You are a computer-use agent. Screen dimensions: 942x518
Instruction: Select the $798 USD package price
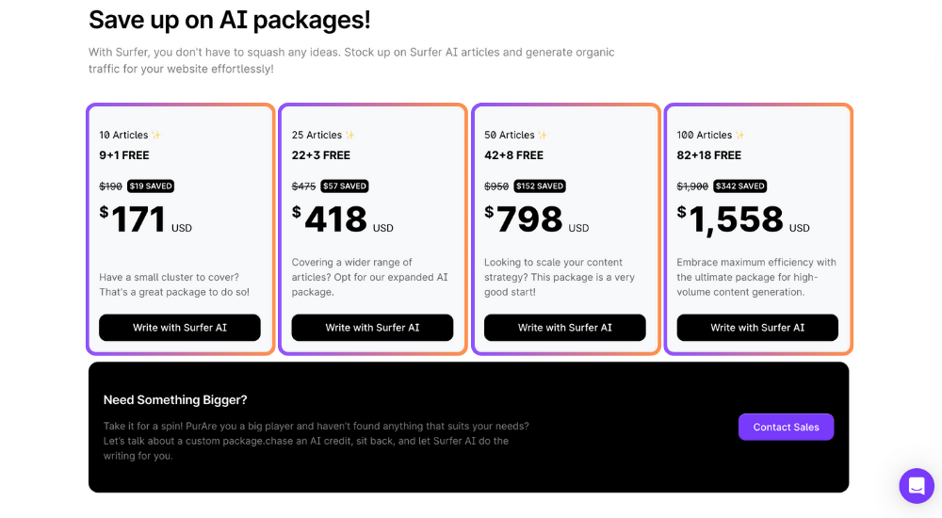click(537, 219)
